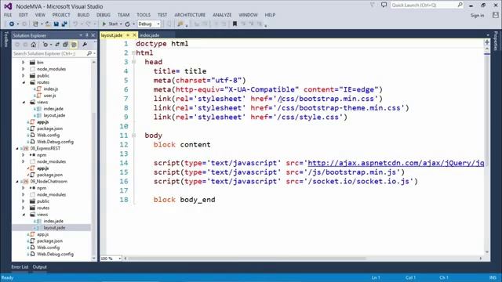
Task: Click the Collapse All icon in Solution Explorer
Action: [x=65, y=45]
